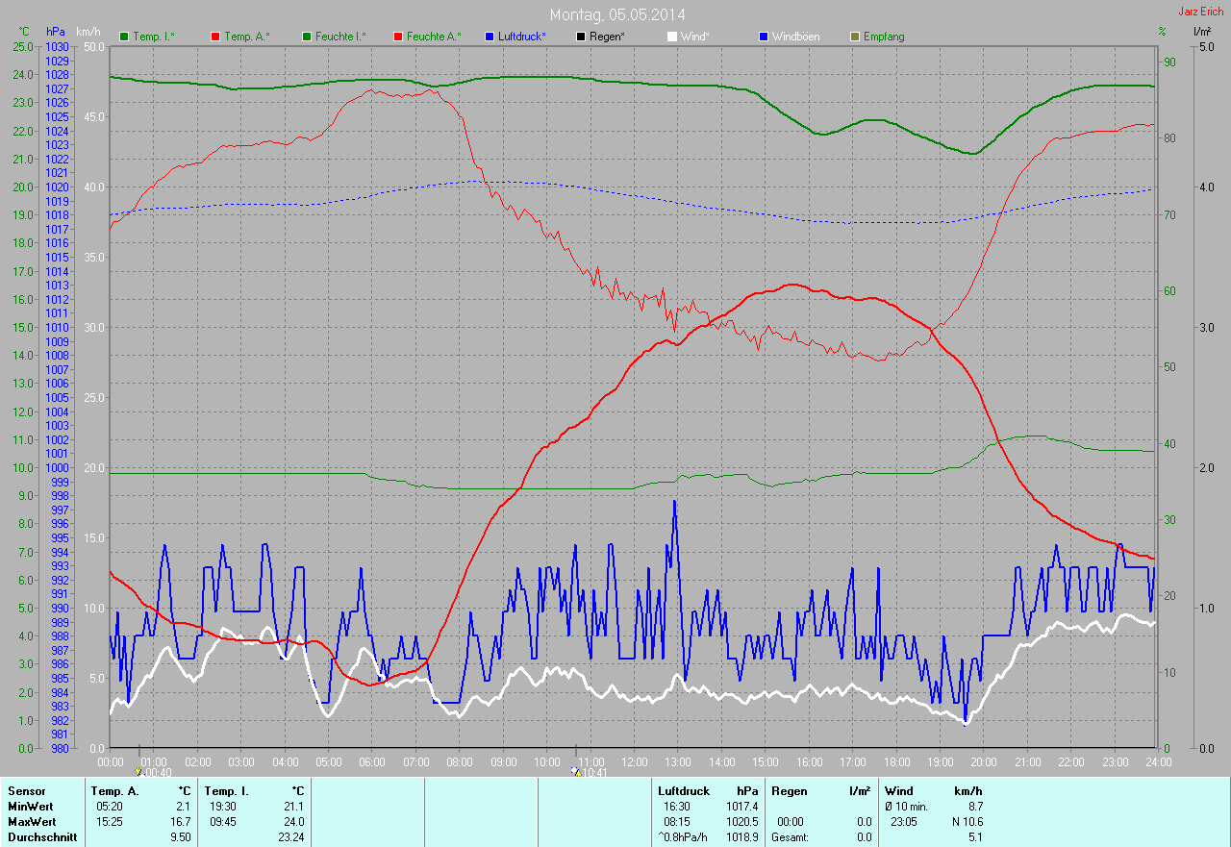This screenshot has width=1231, height=847.
Task: Click the Wind header in the statistics table
Action: 898,791
